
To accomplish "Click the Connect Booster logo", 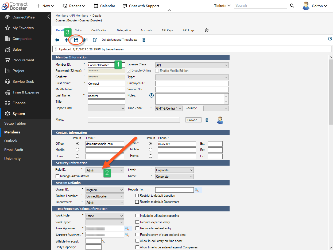I will tap(14, 6).
